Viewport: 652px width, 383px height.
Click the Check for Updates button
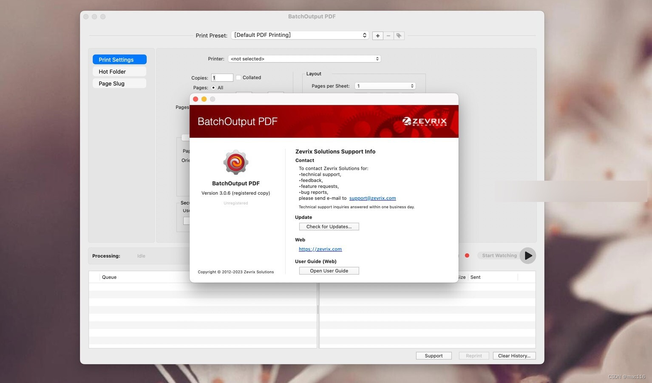coord(329,227)
